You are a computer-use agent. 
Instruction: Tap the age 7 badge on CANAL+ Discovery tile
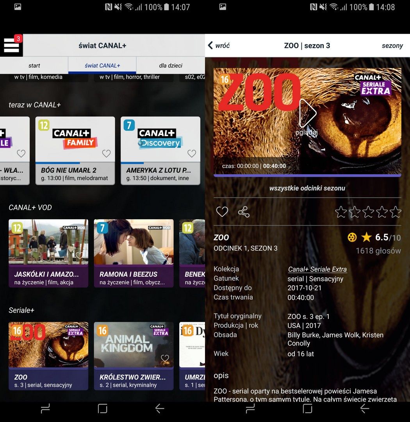129,125
